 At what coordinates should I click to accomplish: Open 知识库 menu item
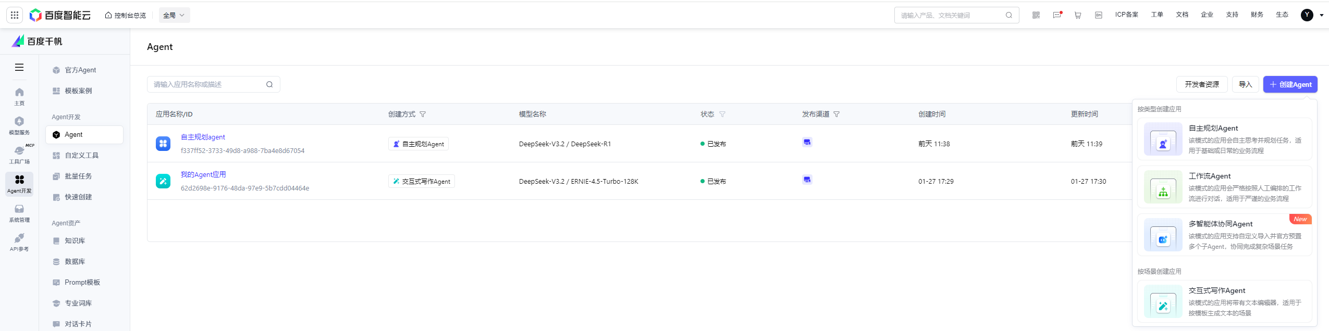point(84,240)
